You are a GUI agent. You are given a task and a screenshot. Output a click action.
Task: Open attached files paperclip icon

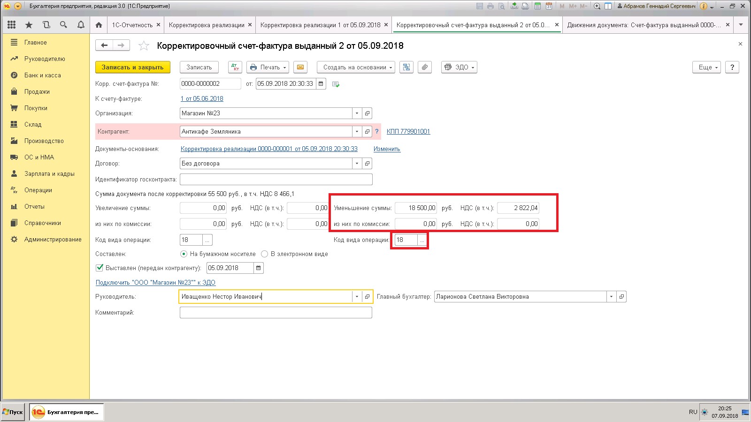click(x=425, y=67)
